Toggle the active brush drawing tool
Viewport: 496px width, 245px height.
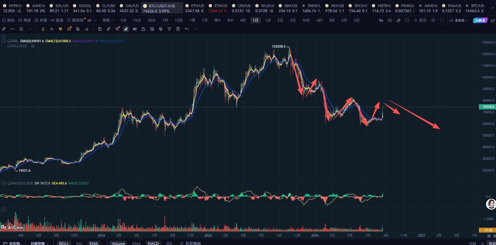126,29
